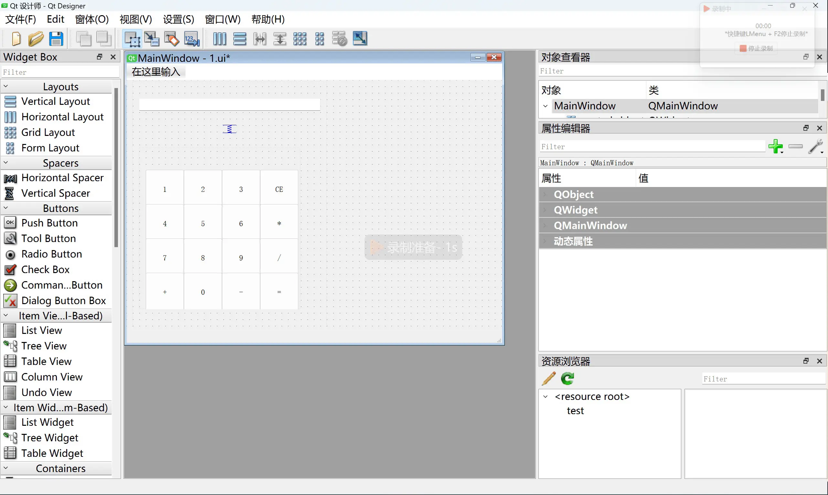This screenshot has width=828, height=495.
Task: Expand the 动态属性 property group
Action: 546,241
